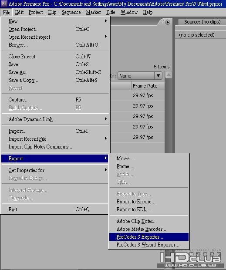Expand the New submenu
The width and height of the screenshot is (226, 270).
pyautogui.click(x=55, y=21)
